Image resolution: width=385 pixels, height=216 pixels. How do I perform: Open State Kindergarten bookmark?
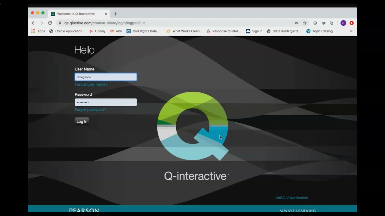coord(284,31)
